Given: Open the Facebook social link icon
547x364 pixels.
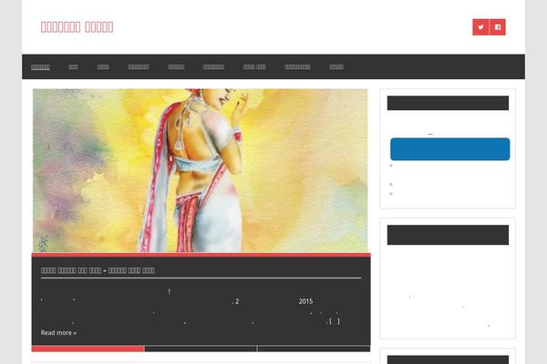Looking at the screenshot, I should (498, 27).
